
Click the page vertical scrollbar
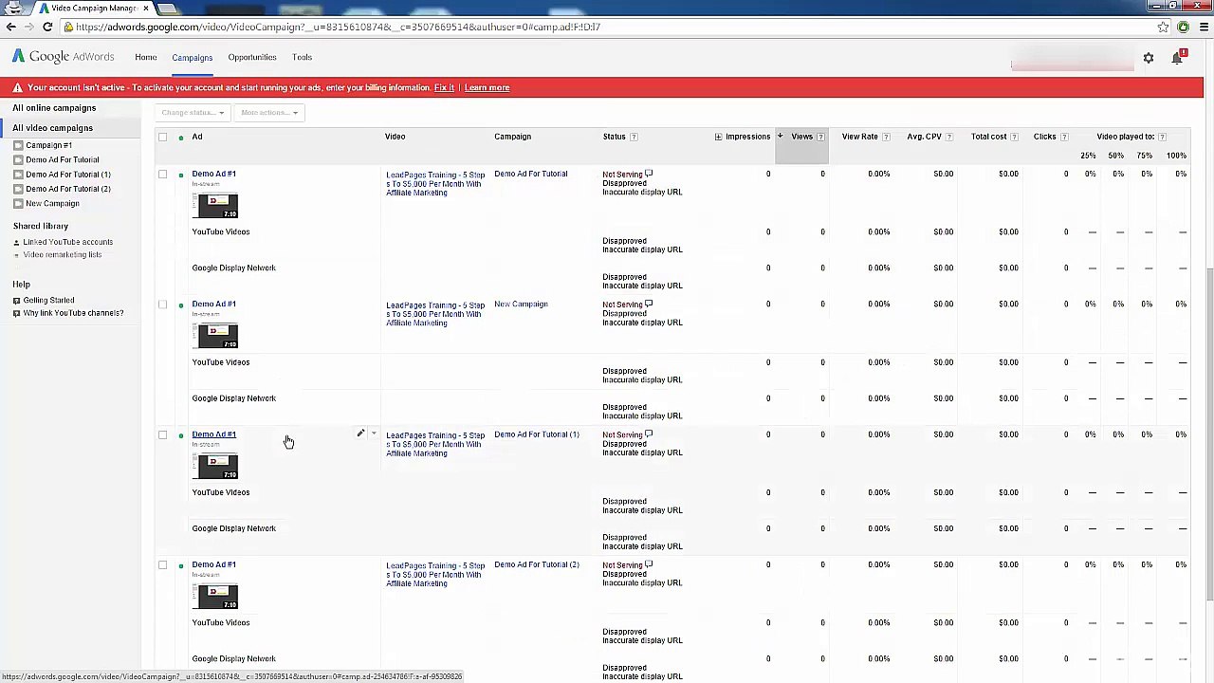[1209, 436]
